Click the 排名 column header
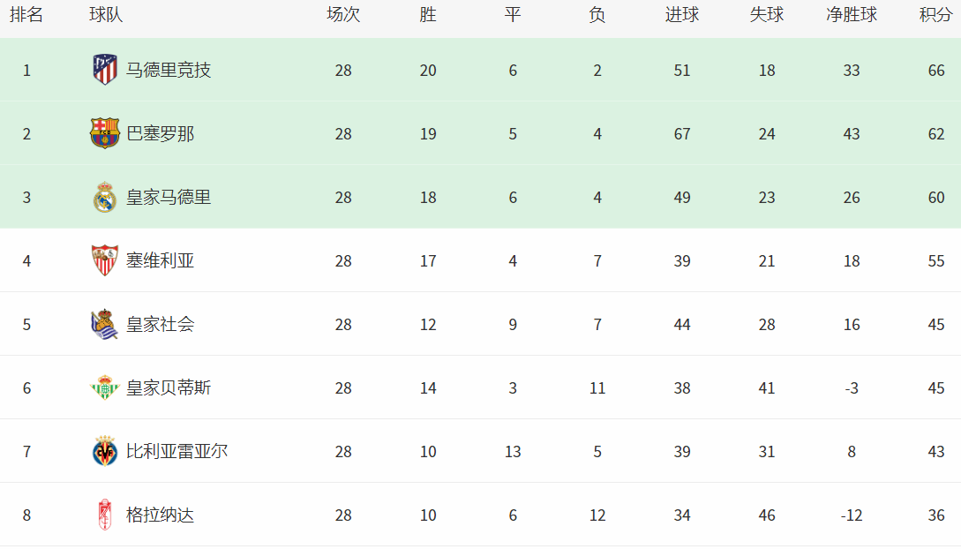961x549 pixels. pos(26,15)
